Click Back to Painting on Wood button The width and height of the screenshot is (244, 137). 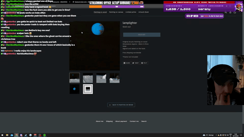(x=121, y=105)
